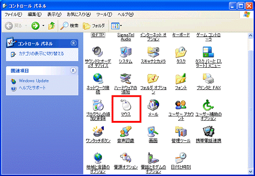Viewport: 255px width, 176px height.
Task: Toggle the フォルダ folders pane button
Action: pyautogui.click(x=94, y=26)
